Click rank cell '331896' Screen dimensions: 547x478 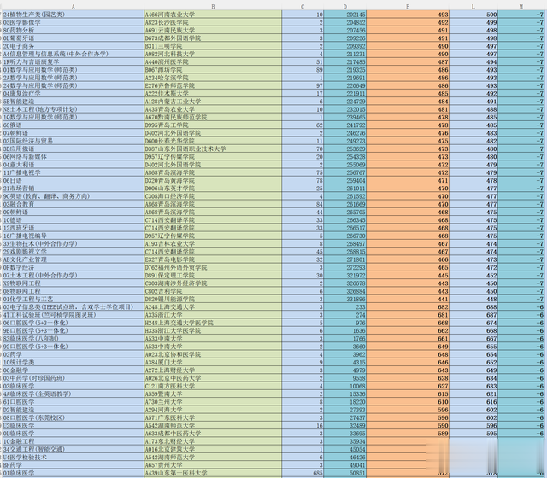pos(344,299)
